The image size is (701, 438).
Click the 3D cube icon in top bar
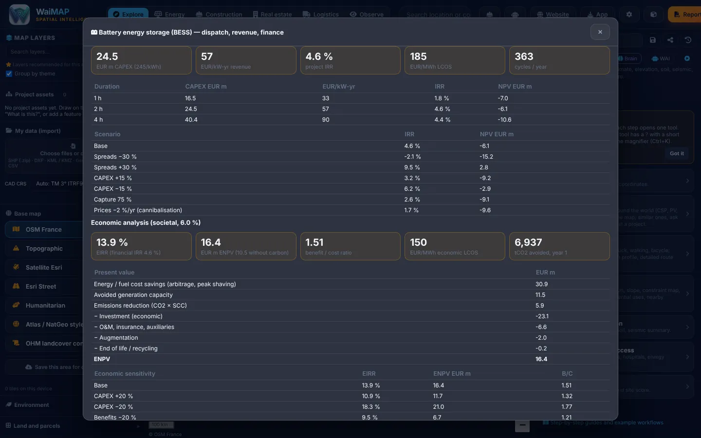pos(653,15)
